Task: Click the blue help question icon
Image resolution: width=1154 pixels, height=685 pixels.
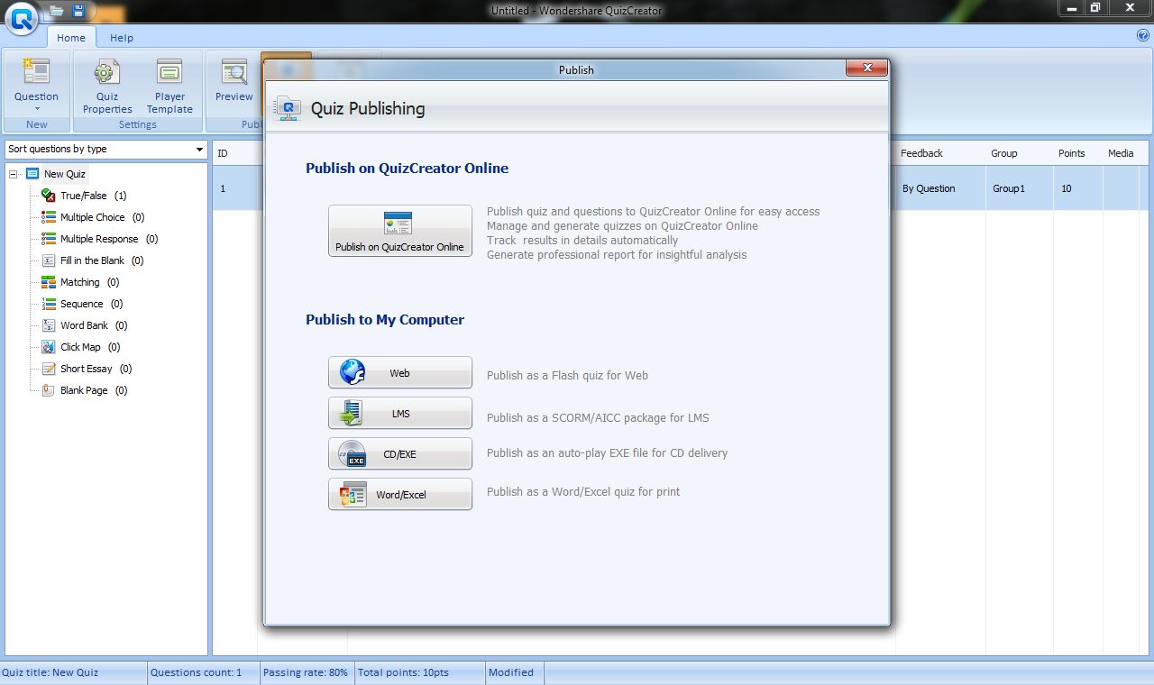Action: (x=1143, y=36)
